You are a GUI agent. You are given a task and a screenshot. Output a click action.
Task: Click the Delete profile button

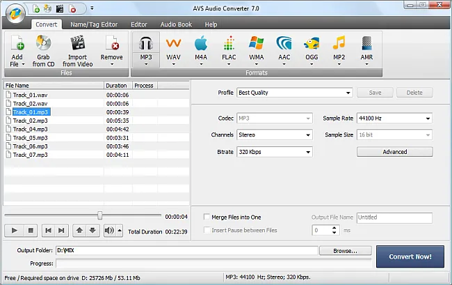point(414,93)
